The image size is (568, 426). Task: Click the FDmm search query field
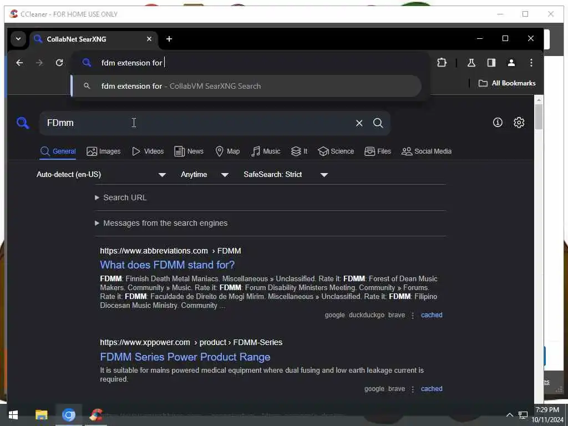196,123
